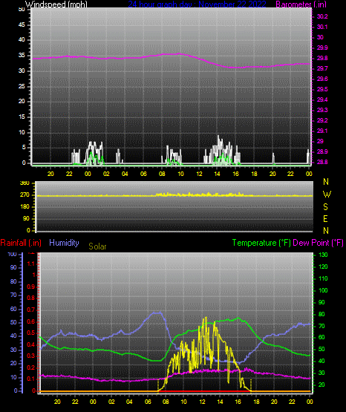The image size is (346, 412).
Task: Click the "90" wind direction axis value
Action: [x=26, y=218]
